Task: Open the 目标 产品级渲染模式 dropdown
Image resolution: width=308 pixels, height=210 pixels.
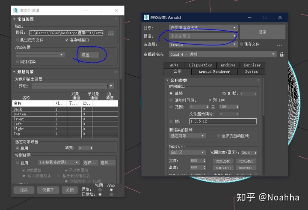Action: pos(203,27)
